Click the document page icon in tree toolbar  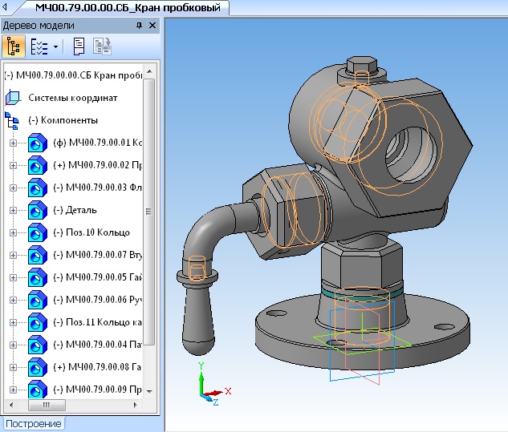[x=79, y=47]
